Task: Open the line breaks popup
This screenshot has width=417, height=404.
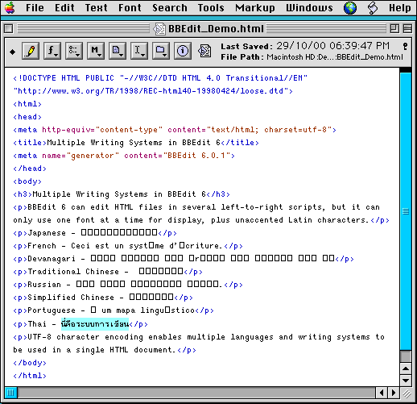Action: [139, 51]
